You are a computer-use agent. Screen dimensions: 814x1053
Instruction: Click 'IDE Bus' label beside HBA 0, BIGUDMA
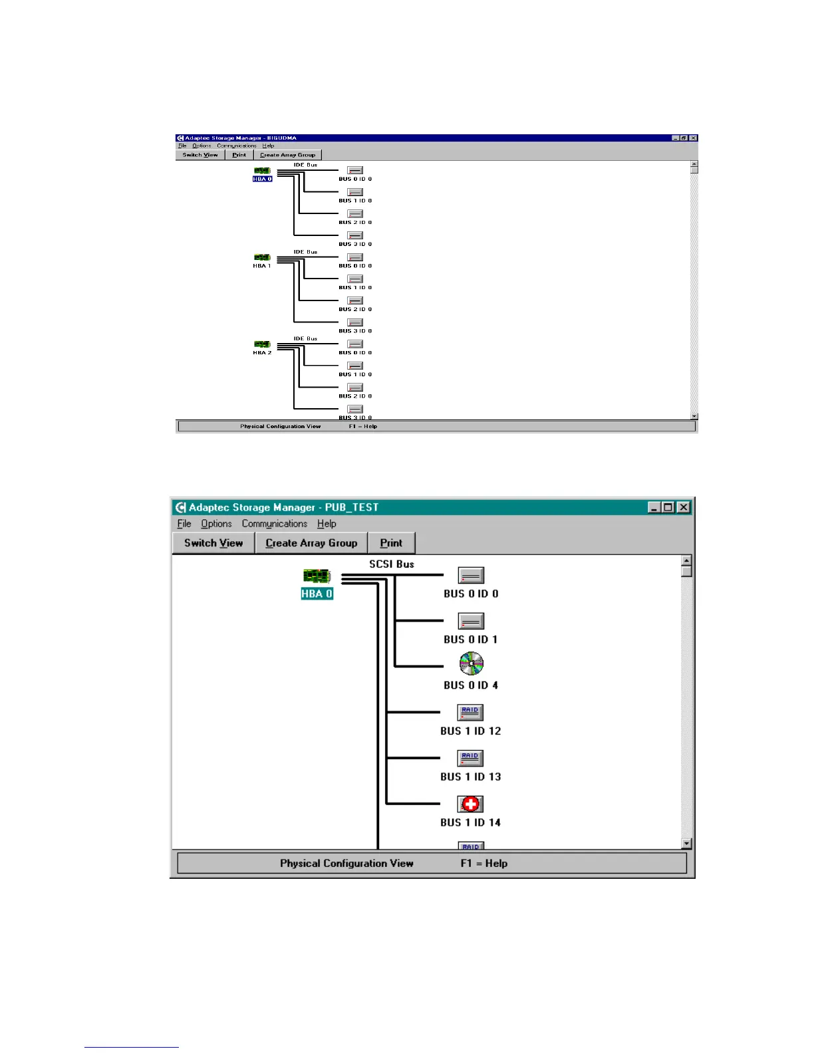(306, 164)
